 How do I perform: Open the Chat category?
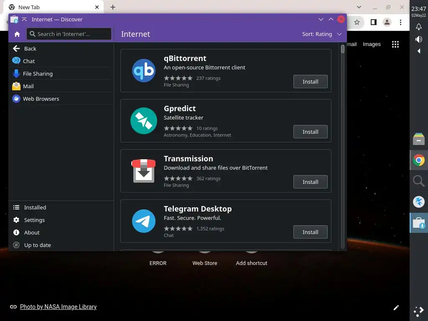tap(61, 61)
